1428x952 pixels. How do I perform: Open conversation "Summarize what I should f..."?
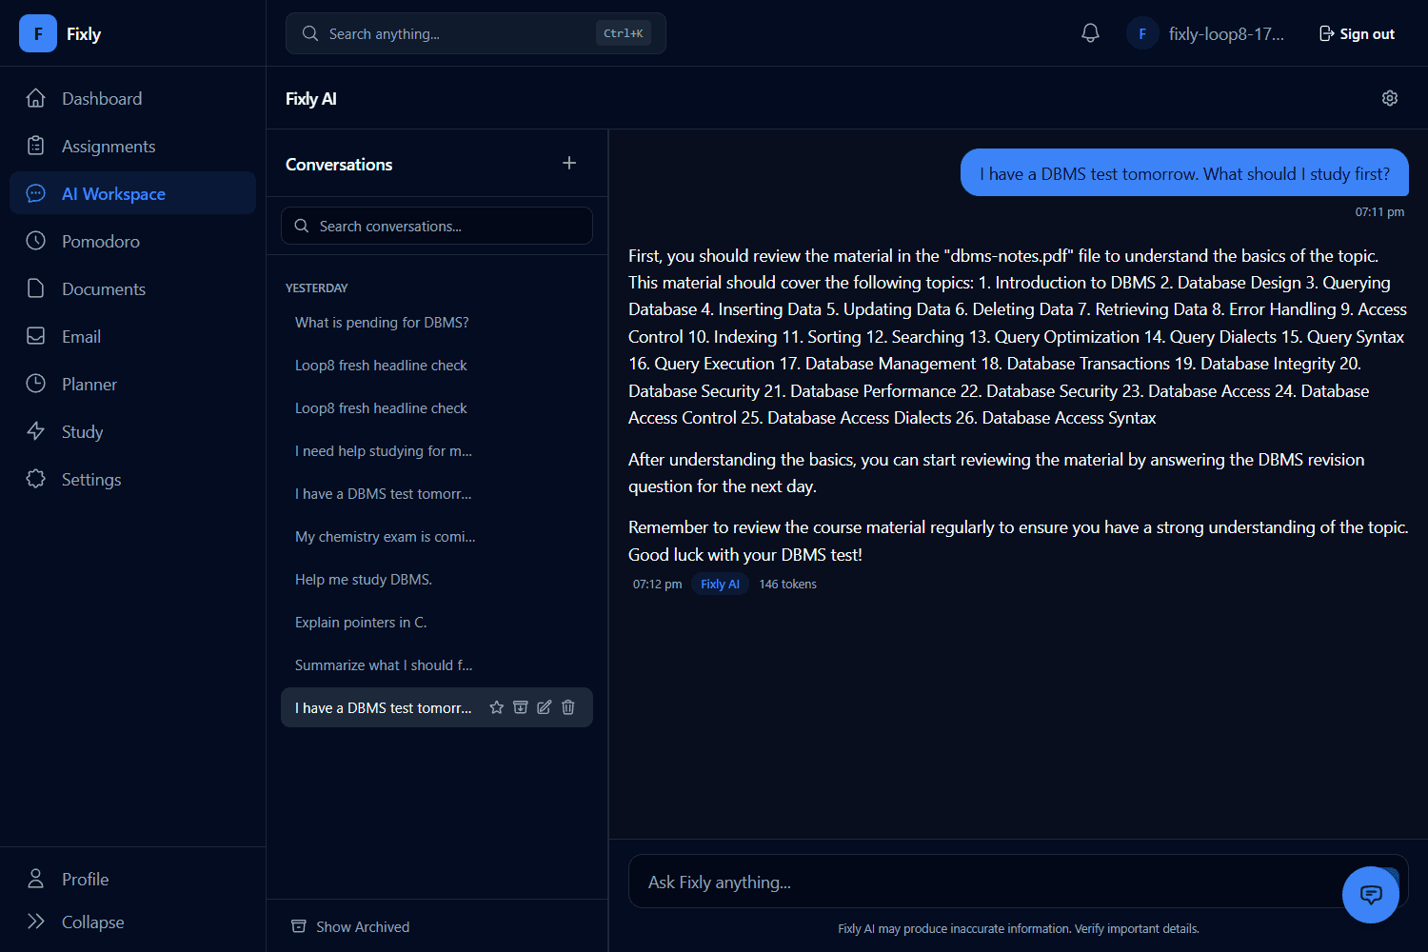[x=437, y=664]
